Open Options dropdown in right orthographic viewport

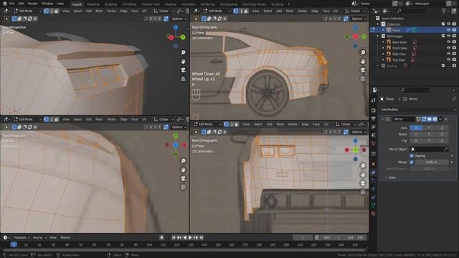pos(359,19)
